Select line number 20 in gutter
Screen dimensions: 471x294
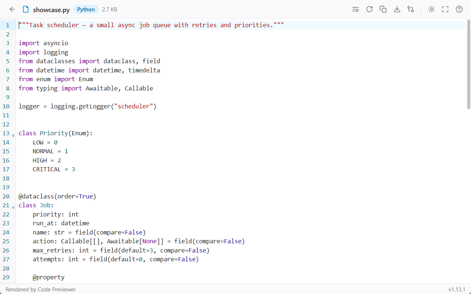(6, 196)
